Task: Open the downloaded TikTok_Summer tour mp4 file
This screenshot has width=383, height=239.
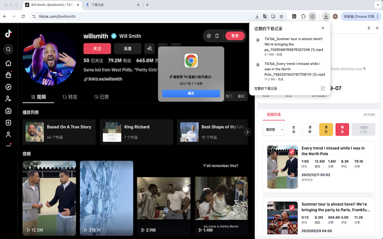Action: click(x=294, y=44)
